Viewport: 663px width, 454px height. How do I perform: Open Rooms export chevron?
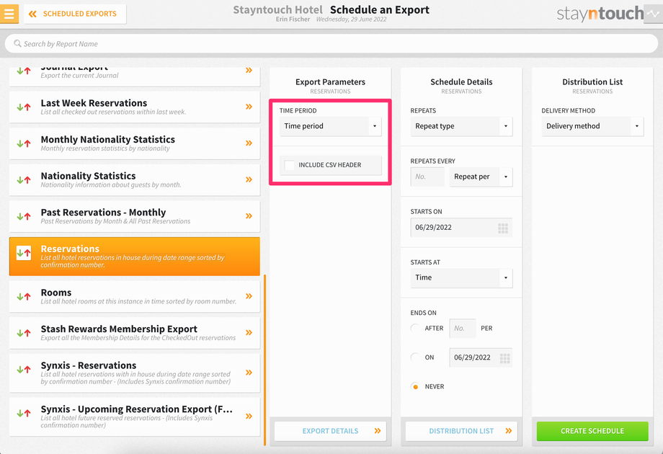click(x=249, y=296)
